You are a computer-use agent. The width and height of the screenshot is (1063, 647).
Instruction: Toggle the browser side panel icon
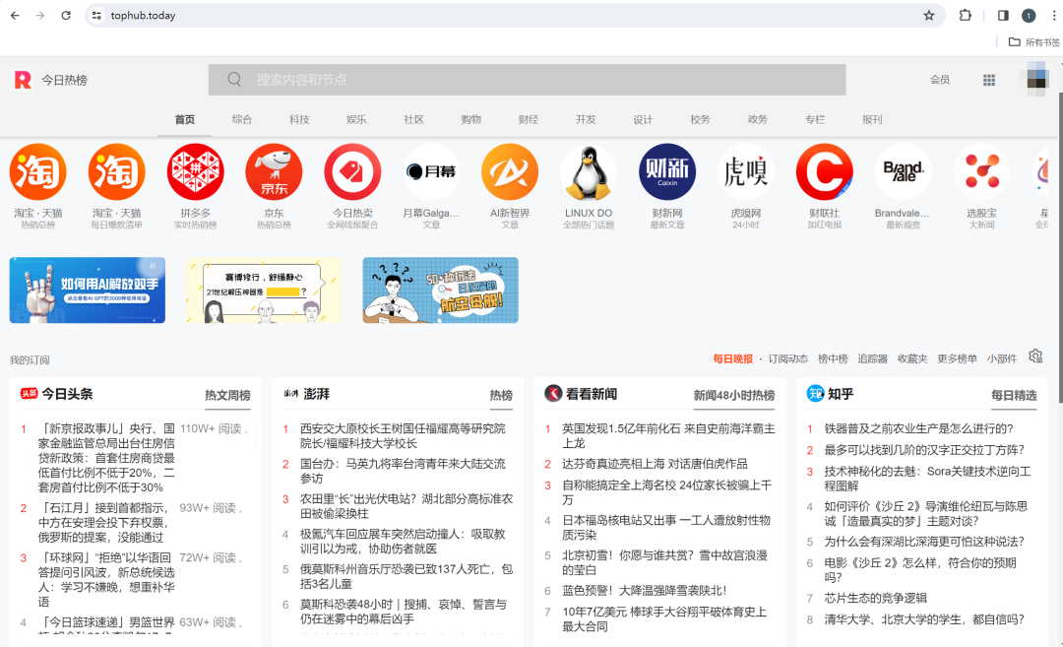[x=1003, y=15]
